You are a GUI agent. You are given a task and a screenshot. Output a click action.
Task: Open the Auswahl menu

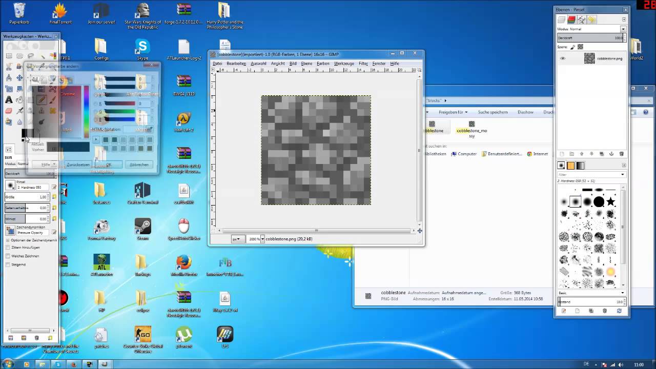point(258,64)
